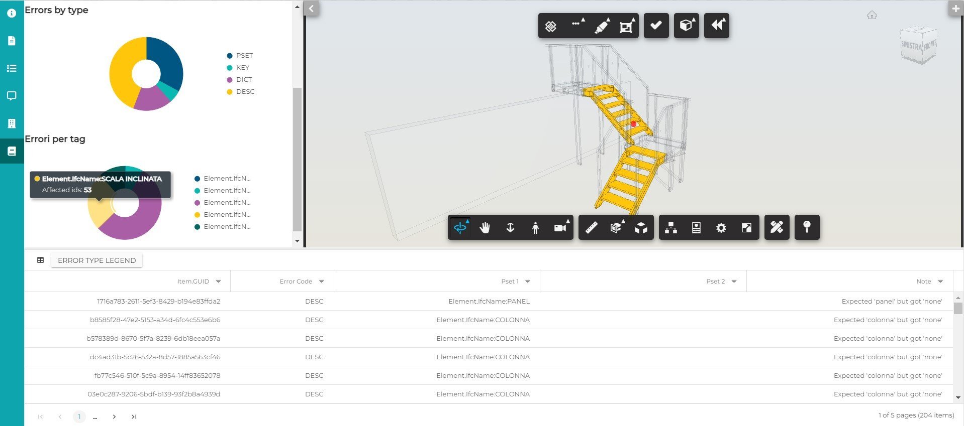This screenshot has width=964, height=426.
Task: Open the three-dots tool menu in the top toolbar
Action: pyautogui.click(x=576, y=24)
